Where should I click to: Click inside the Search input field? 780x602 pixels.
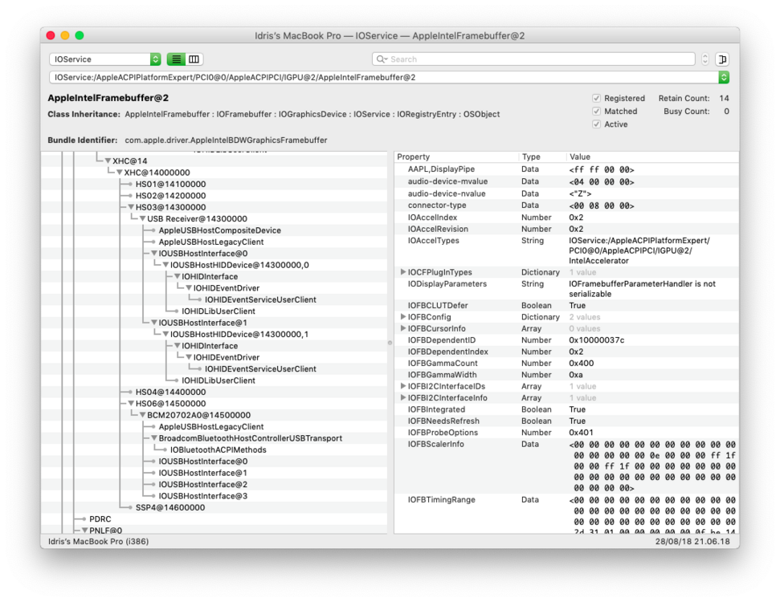point(538,59)
